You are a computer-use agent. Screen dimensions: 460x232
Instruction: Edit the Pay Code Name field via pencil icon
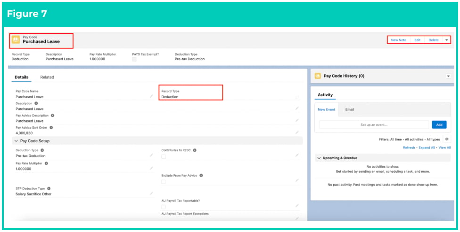coord(151,96)
